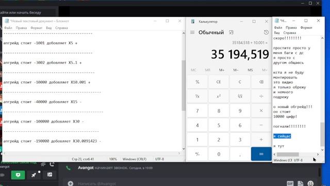This screenshot has width=330, height=186.
Task: Click line with "X10.001 +"
Action: click(47, 82)
